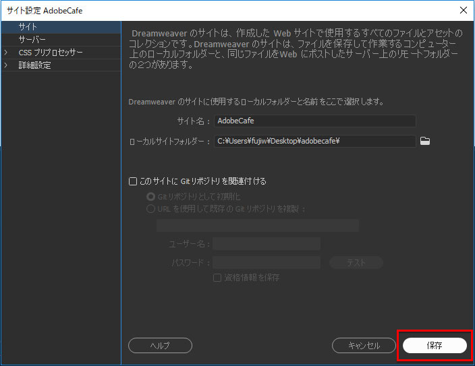This screenshot has width=475, height=366.
Task: Open CSS プリプロセッサー settings
Action: (51, 52)
